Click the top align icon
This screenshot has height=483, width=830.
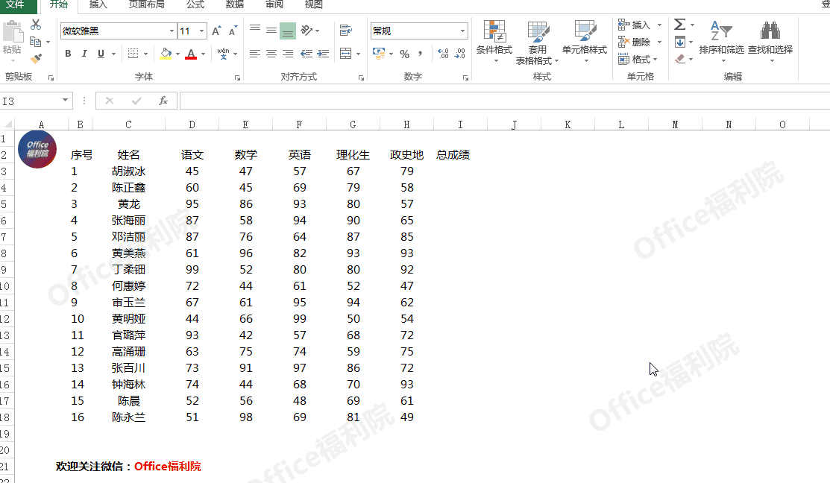coord(254,30)
